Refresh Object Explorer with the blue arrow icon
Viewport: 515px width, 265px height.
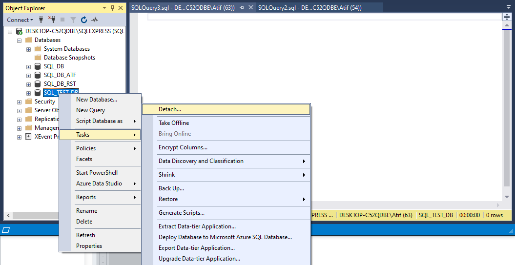tap(84, 20)
